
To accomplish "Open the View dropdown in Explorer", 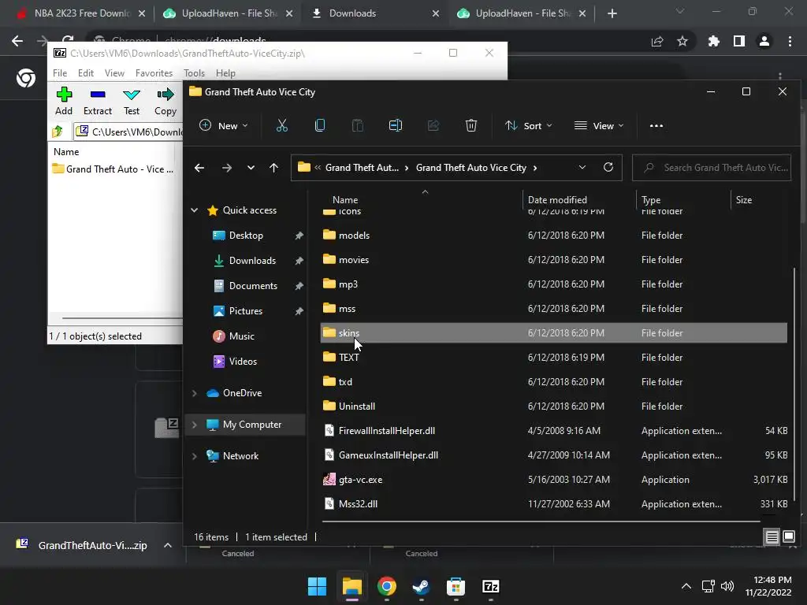I will click(599, 125).
